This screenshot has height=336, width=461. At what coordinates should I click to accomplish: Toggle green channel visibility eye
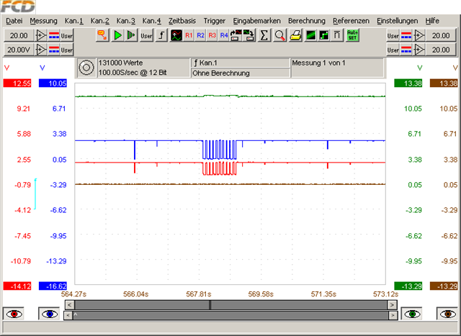(412, 314)
